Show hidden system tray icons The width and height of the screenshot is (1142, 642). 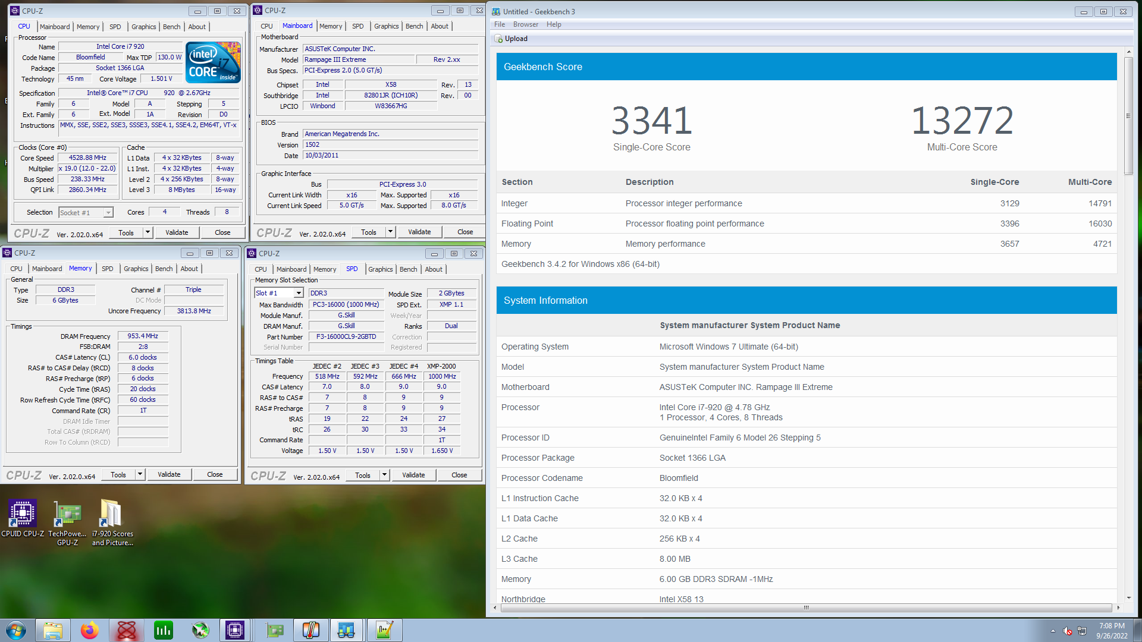pyautogui.click(x=1053, y=631)
